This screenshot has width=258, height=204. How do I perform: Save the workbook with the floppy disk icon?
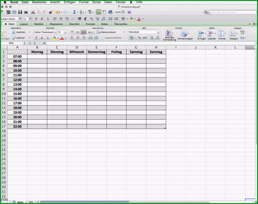click(x=20, y=12)
